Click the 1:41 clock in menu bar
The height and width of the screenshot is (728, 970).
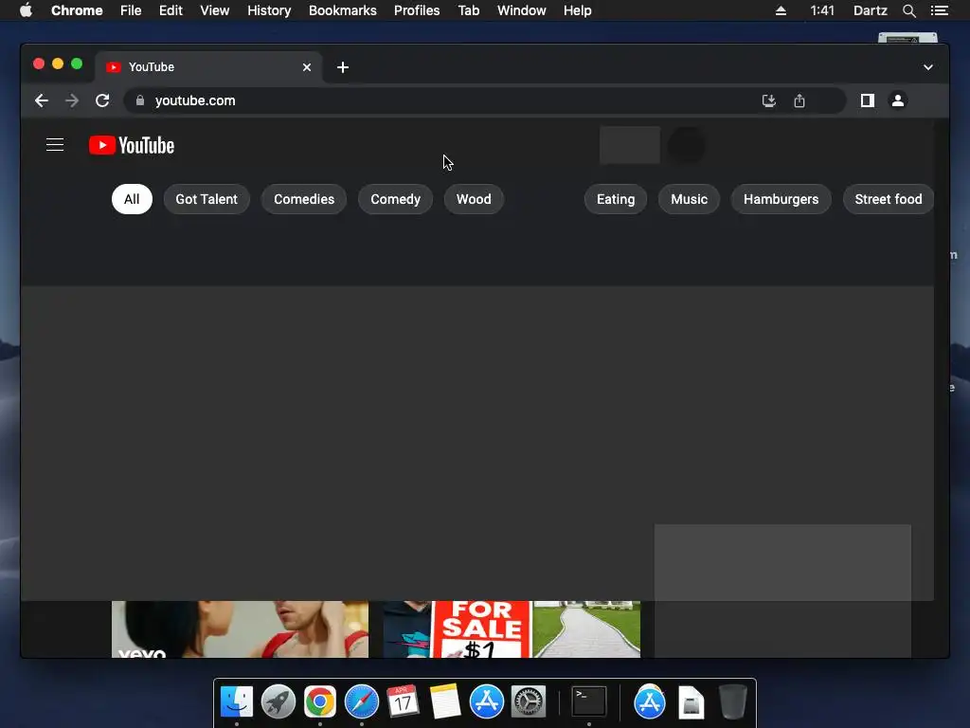click(x=822, y=10)
